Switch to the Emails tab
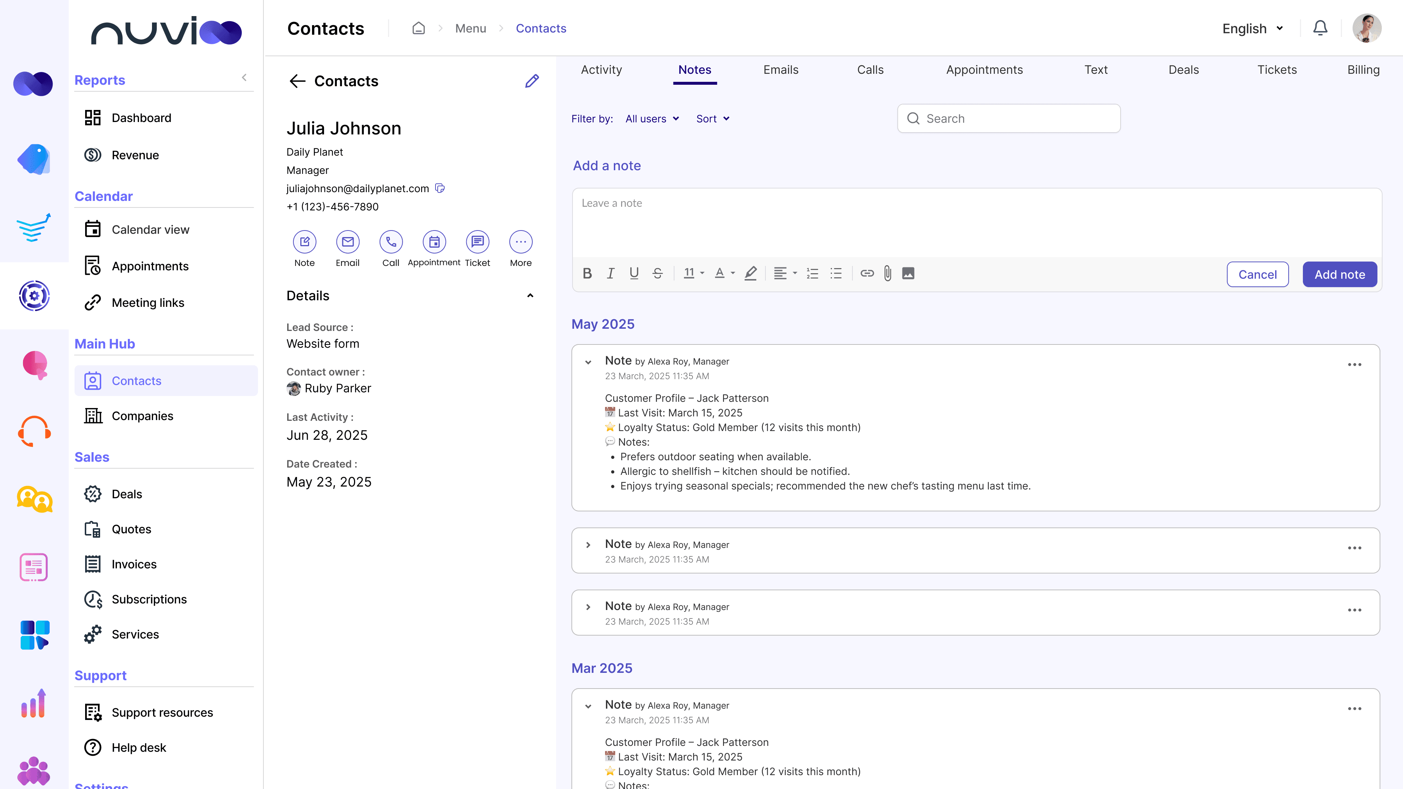The height and width of the screenshot is (789, 1403). coord(780,70)
